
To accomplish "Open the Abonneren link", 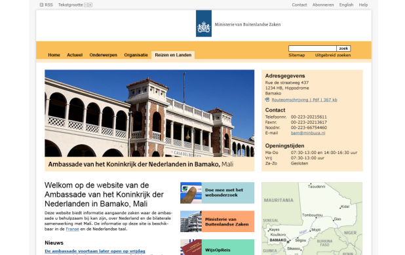I will point(323,5).
